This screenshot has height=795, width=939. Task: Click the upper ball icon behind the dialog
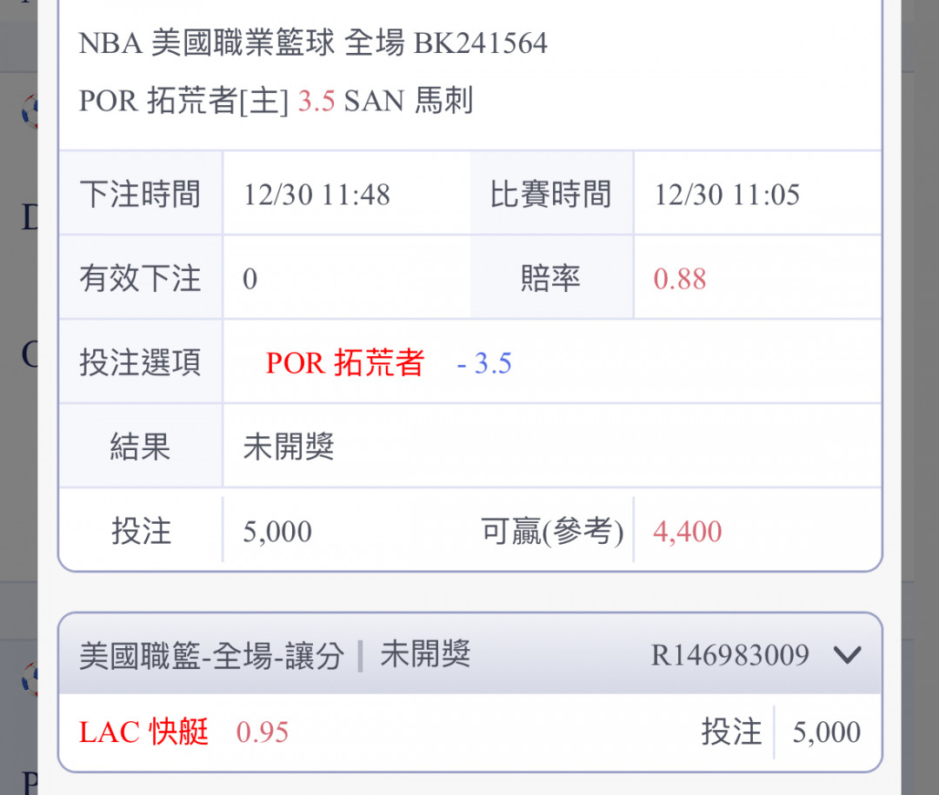click(x=30, y=111)
